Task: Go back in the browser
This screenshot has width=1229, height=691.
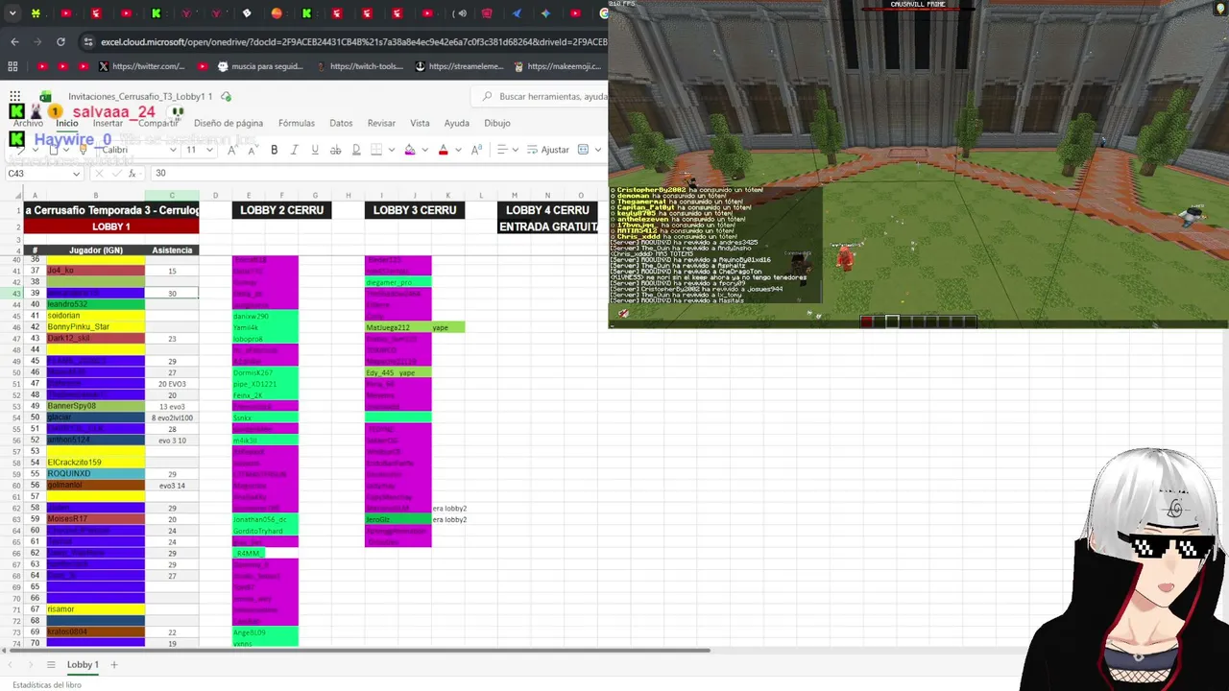Action: (14, 42)
